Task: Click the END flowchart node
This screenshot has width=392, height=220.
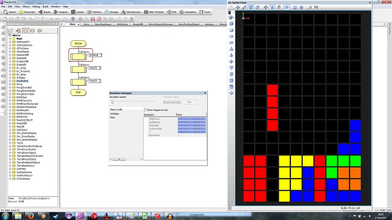Action: (x=78, y=92)
